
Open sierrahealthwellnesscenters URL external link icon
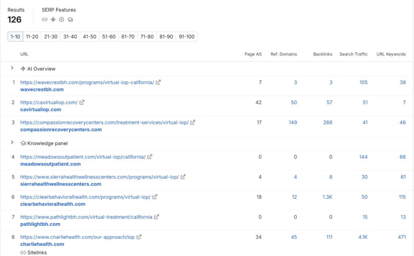[x=183, y=177]
